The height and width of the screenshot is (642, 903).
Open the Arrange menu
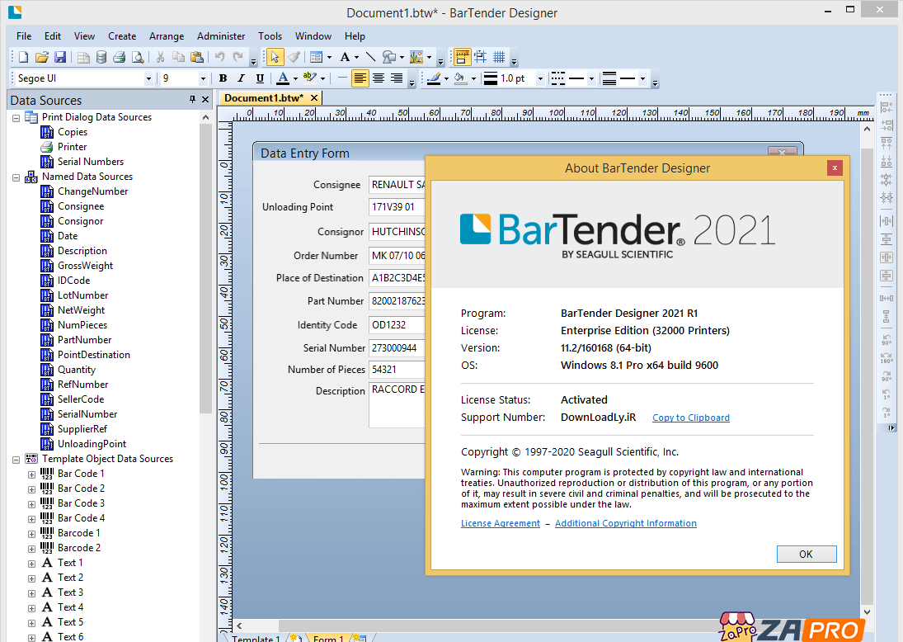coord(167,35)
